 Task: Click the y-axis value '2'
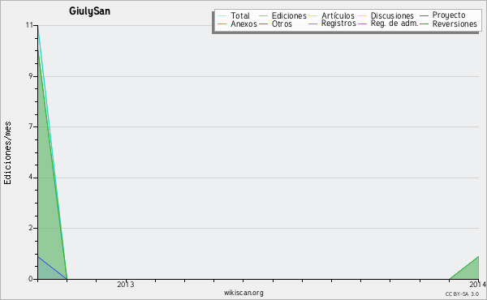click(x=31, y=228)
